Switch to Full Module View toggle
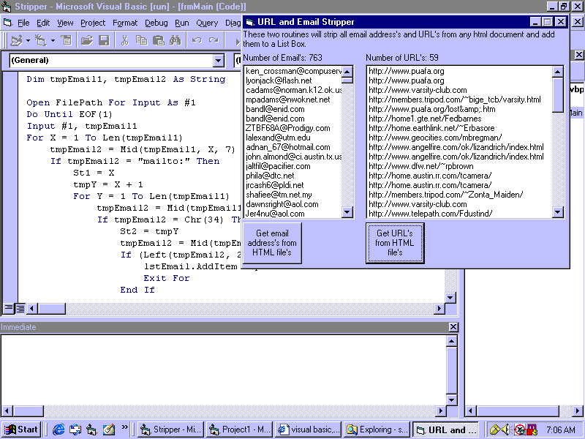Viewport: 585px width, 439px height. (20, 308)
